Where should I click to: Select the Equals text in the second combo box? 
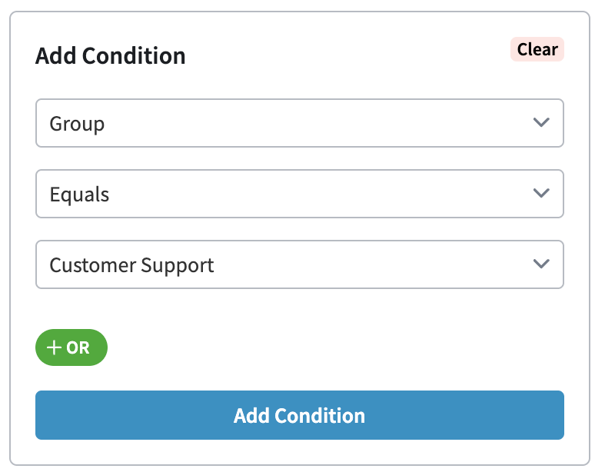pos(79,194)
